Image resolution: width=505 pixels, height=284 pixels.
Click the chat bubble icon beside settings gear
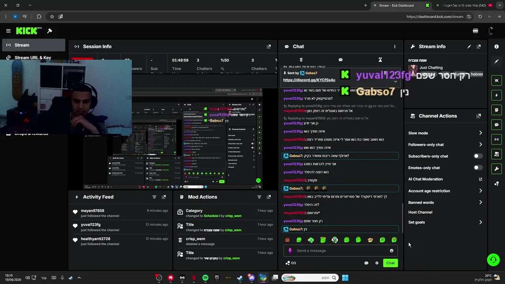[x=366, y=263]
